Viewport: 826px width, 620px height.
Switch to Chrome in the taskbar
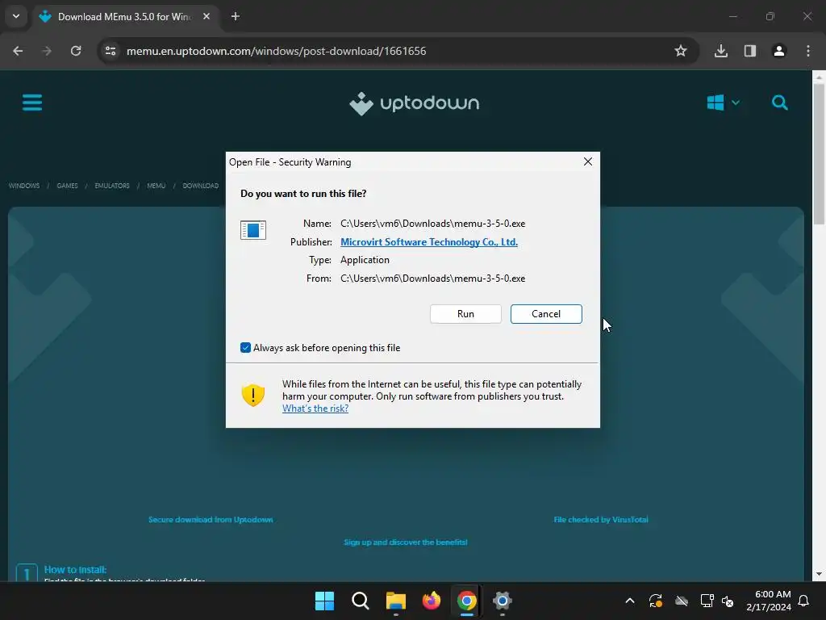coord(467,601)
